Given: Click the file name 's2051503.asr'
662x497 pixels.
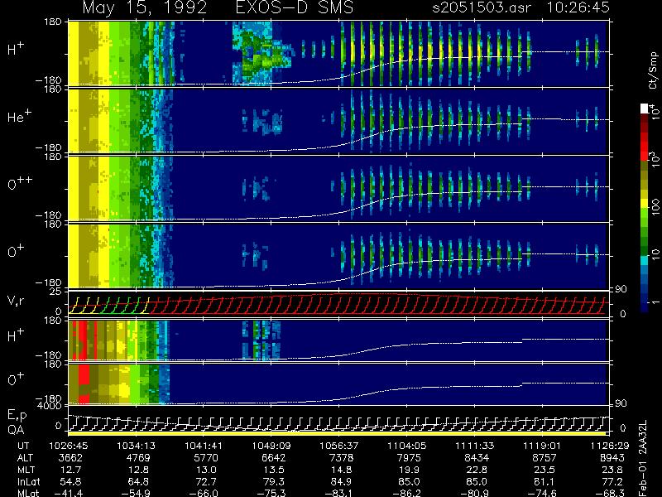Looking at the screenshot, I should pos(482,7).
